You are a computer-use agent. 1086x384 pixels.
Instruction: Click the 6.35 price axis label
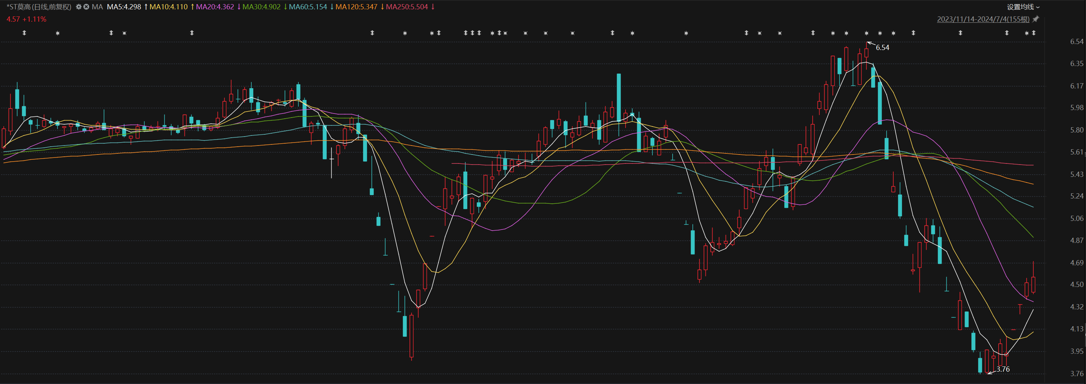(x=1077, y=63)
